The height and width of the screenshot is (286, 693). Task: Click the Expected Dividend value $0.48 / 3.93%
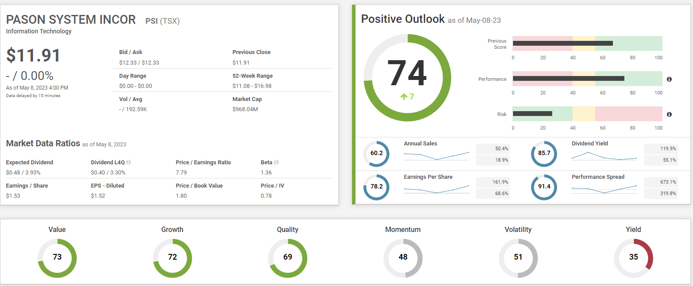click(x=23, y=173)
